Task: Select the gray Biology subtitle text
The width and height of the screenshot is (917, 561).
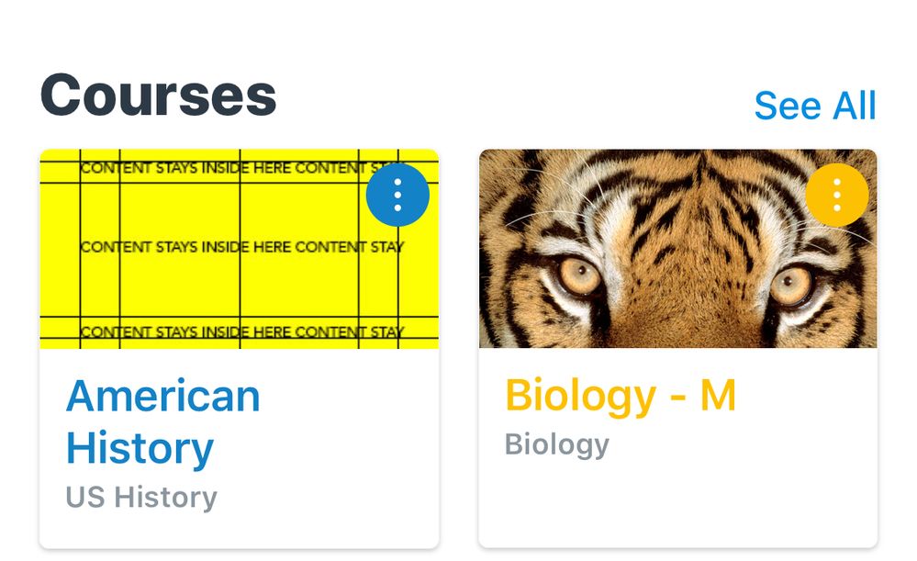Action: [557, 444]
